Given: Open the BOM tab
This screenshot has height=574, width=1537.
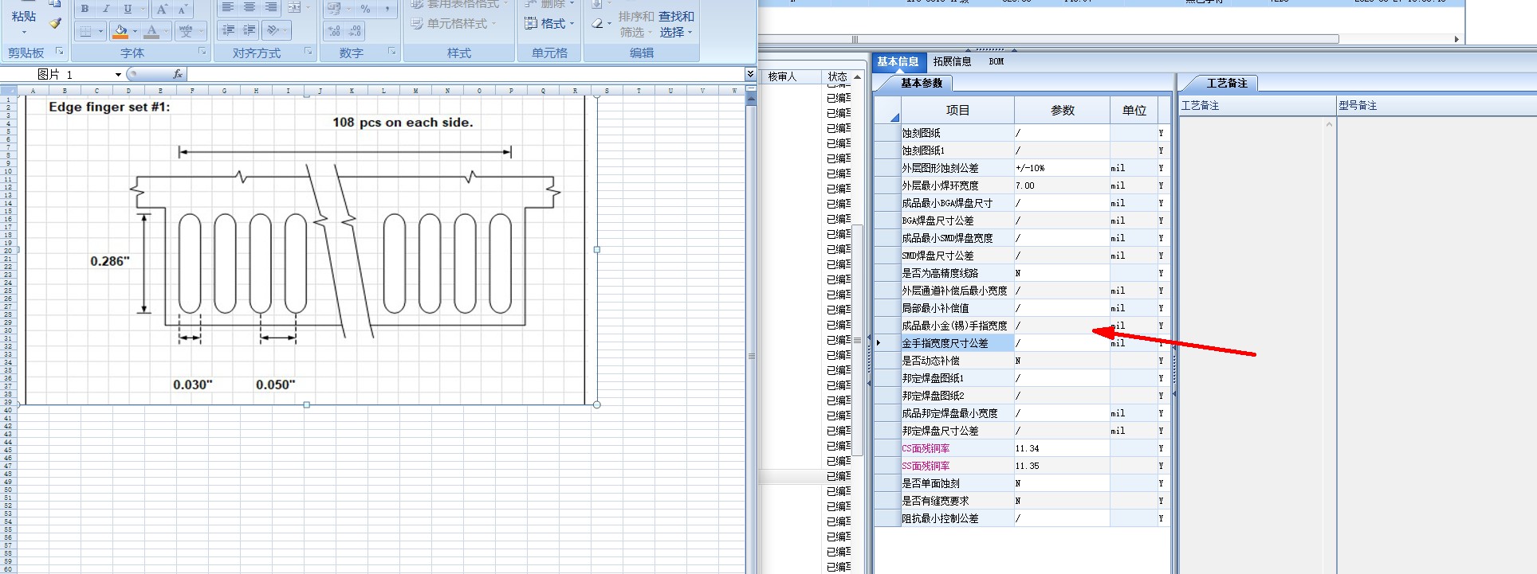Looking at the screenshot, I should tap(996, 61).
